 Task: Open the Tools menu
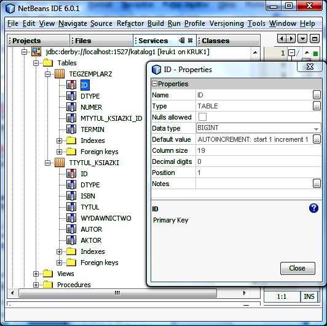click(x=256, y=23)
